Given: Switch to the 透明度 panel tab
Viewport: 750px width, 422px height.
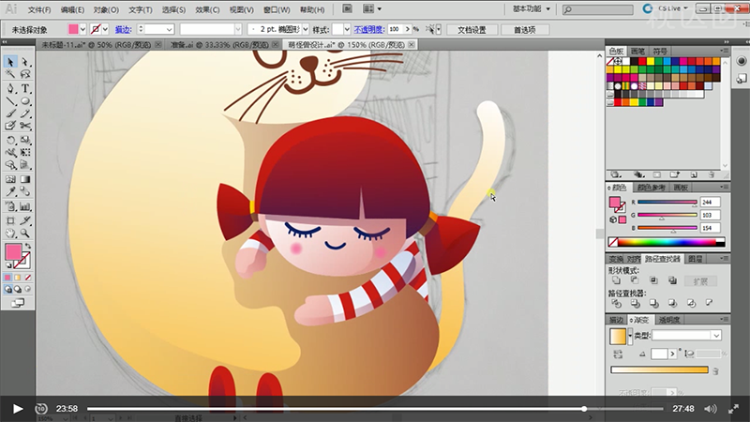Looking at the screenshot, I should [669, 320].
